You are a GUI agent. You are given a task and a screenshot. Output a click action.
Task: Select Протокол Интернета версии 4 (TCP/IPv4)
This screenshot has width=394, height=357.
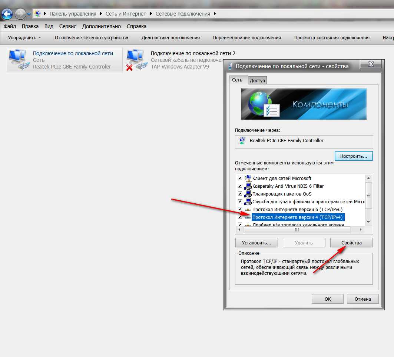click(297, 217)
